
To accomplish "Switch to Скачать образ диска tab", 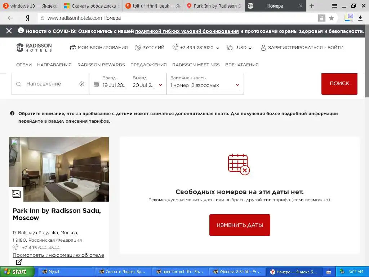I will click(92, 6).
